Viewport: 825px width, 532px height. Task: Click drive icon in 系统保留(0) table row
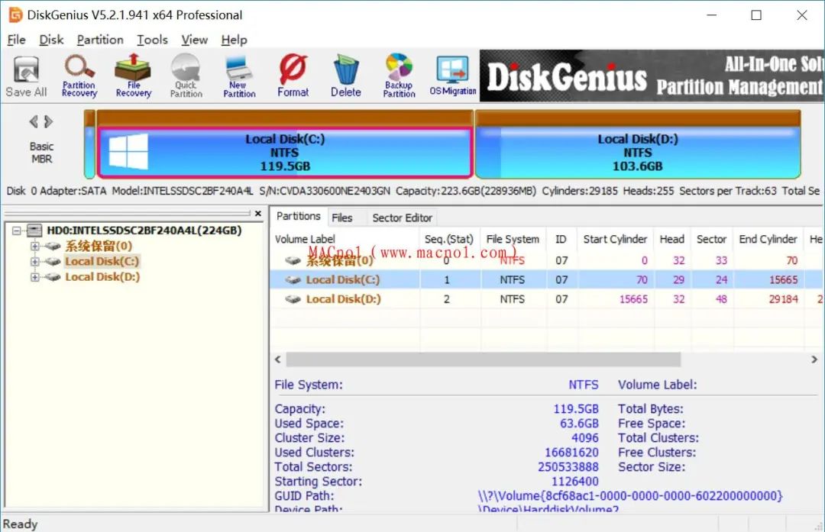pyautogui.click(x=293, y=260)
